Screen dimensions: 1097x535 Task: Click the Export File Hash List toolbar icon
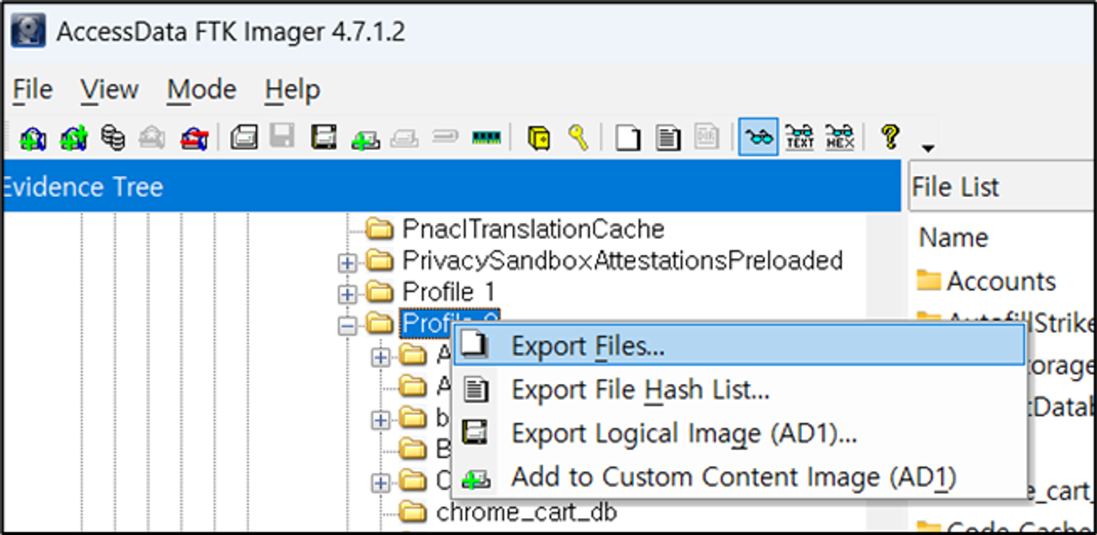pyautogui.click(x=668, y=137)
